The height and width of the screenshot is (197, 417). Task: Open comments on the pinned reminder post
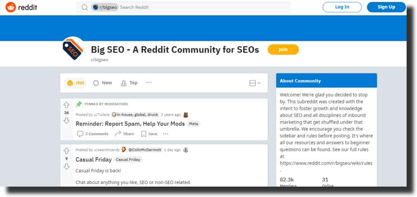click(93, 134)
